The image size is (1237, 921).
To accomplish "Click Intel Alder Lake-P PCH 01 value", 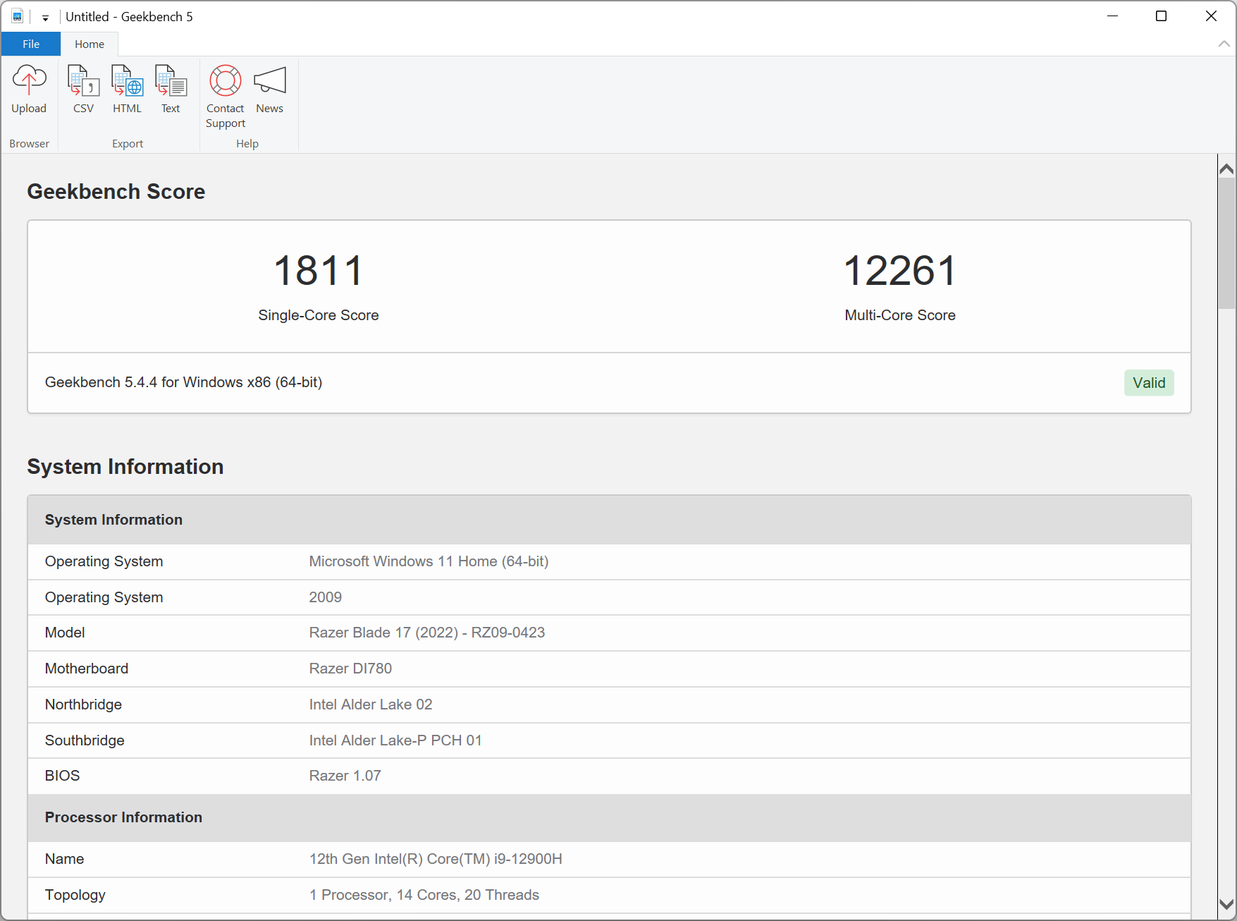I will 395,740.
